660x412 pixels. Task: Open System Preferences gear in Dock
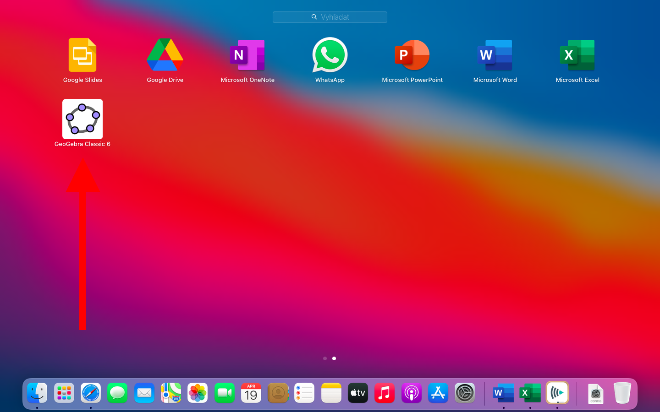click(465, 393)
